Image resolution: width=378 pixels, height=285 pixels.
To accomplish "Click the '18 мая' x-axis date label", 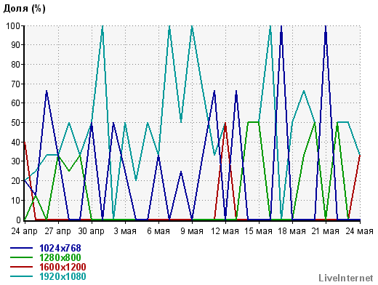I will point(292,231).
